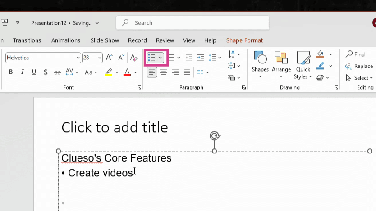Apply yellow text highlight color

pyautogui.click(x=109, y=72)
